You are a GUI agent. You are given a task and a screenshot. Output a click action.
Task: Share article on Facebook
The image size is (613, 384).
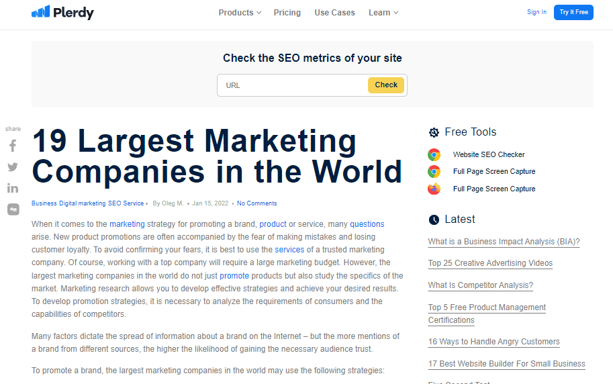tap(13, 146)
